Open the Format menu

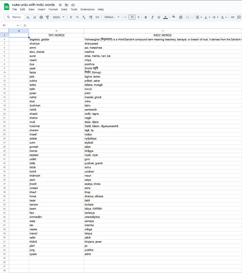click(x=53, y=9)
